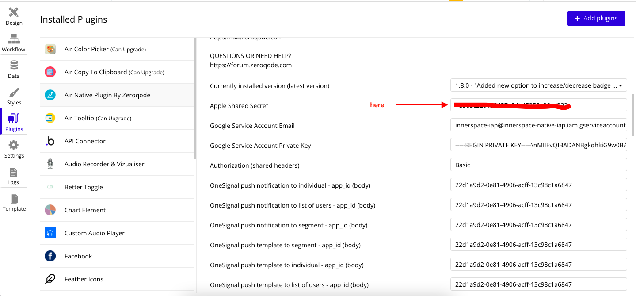Go to the Data section icon
636x296 pixels.
(x=14, y=65)
